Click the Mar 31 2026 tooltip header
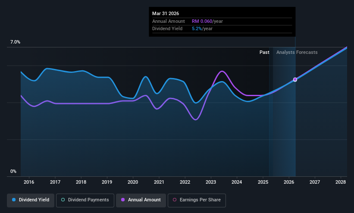 tap(166, 13)
